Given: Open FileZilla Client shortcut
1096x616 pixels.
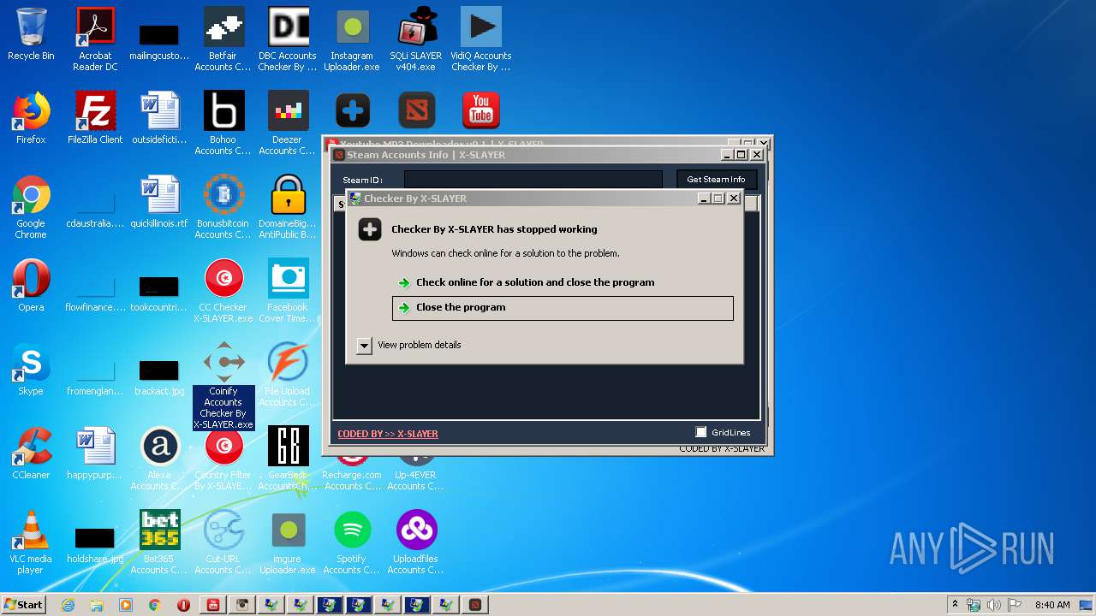Looking at the screenshot, I should pyautogui.click(x=95, y=118).
